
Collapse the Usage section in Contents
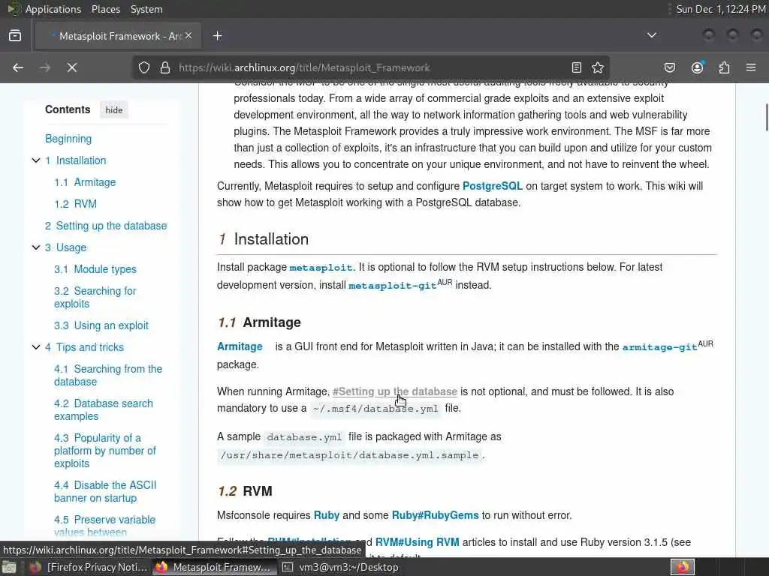pyautogui.click(x=36, y=247)
